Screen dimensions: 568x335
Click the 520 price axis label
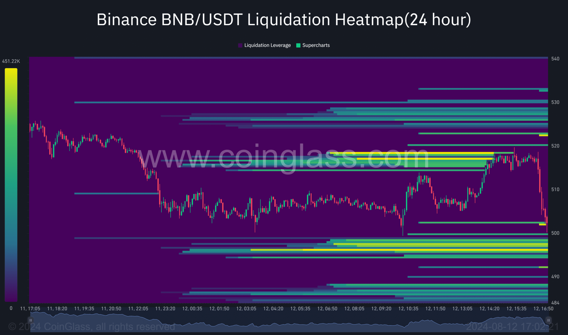click(555, 146)
